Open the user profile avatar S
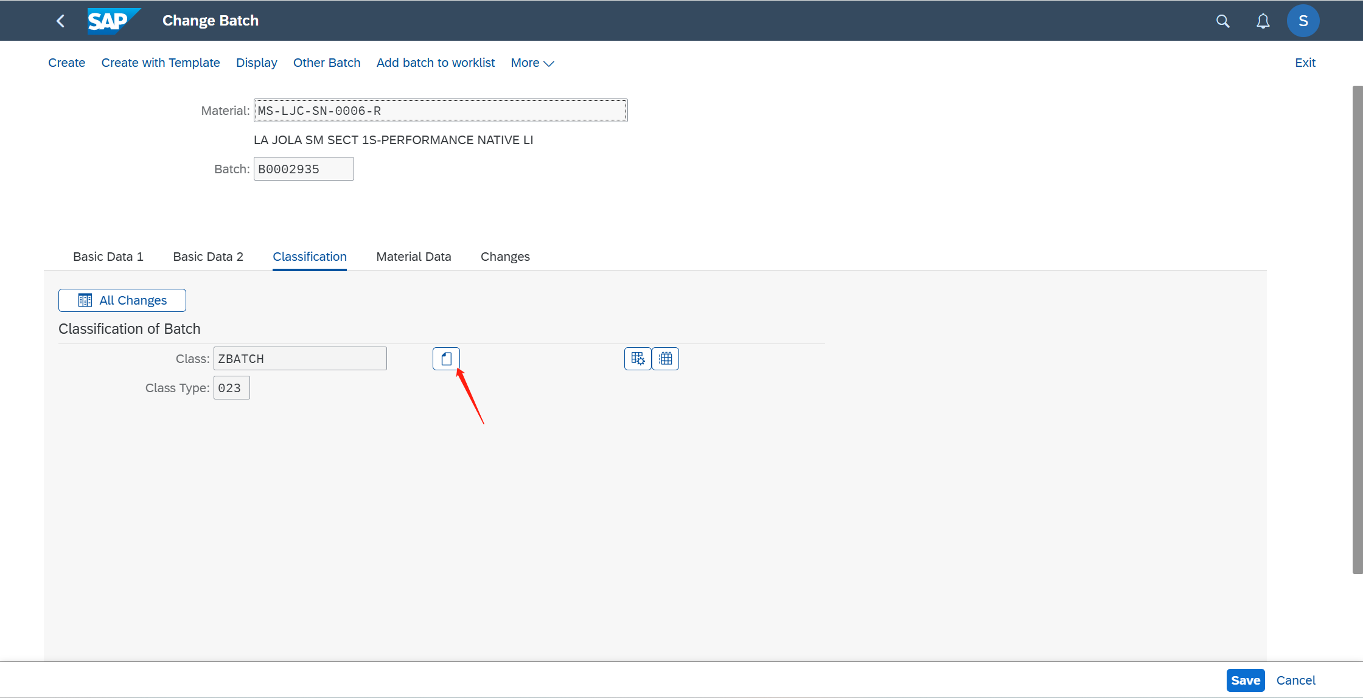This screenshot has width=1363, height=698. pos(1303,21)
